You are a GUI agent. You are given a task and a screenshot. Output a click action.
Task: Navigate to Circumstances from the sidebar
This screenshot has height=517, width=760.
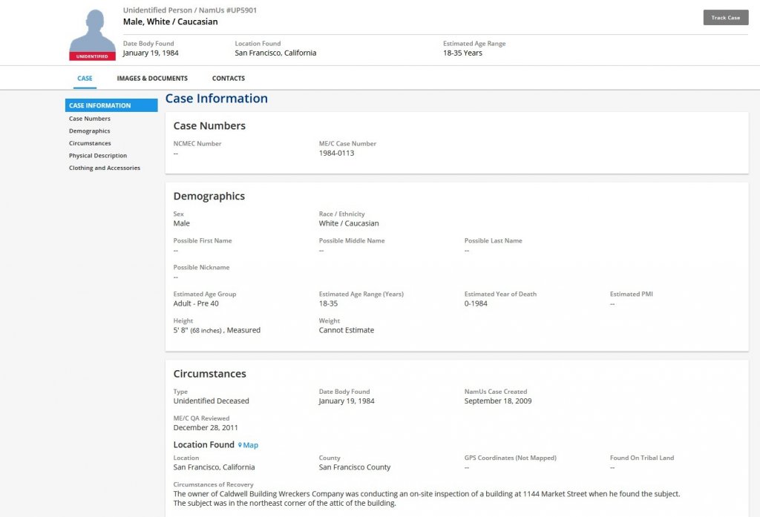point(90,143)
